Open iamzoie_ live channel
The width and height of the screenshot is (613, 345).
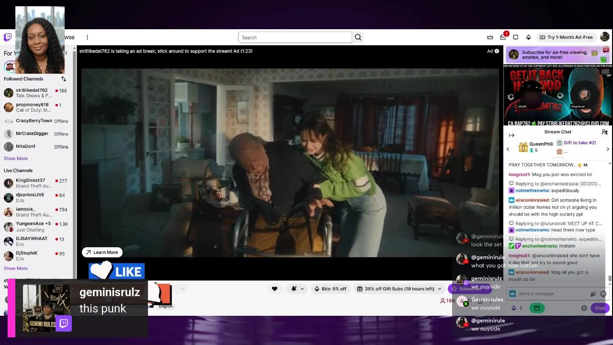[36, 212]
